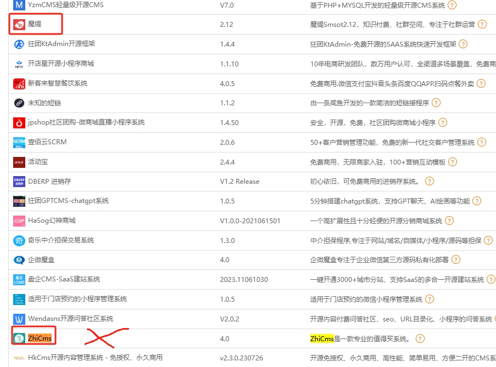Screen dimensions: 496x367
Task: Open help icon for HaSog description
Action: click(x=449, y=221)
